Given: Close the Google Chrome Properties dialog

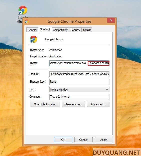Looking at the screenshot, I should coord(111,20).
